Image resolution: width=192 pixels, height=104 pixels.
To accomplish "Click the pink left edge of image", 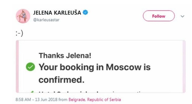I will 17,67.
